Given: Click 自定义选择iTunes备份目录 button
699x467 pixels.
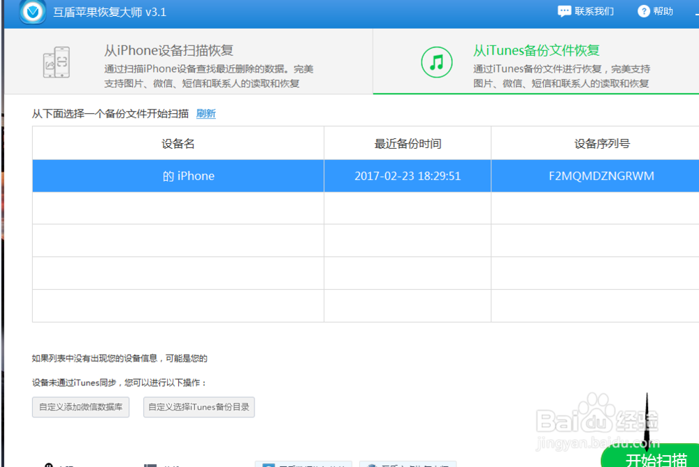Looking at the screenshot, I should point(199,407).
